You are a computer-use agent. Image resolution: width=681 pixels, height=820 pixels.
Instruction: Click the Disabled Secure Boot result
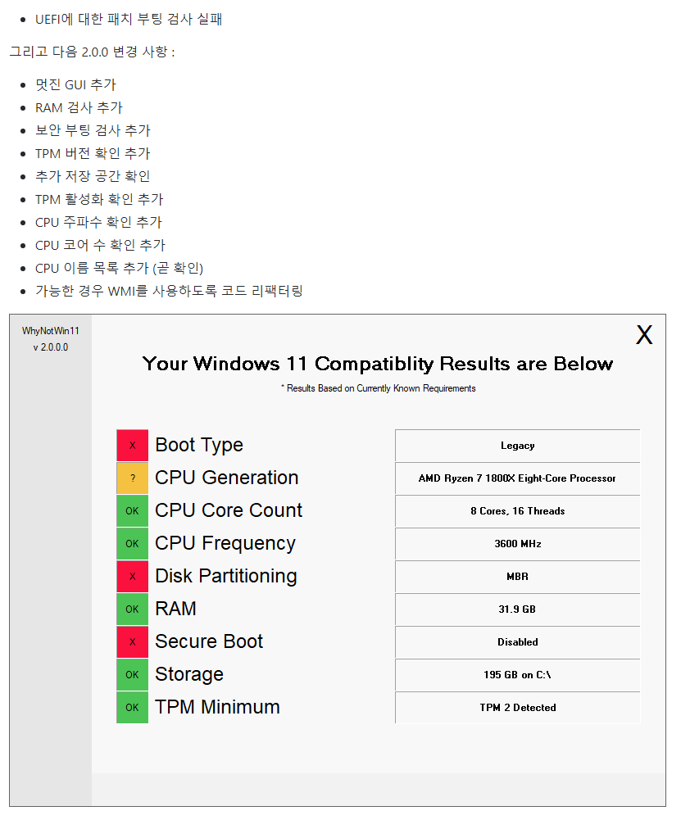click(x=518, y=642)
